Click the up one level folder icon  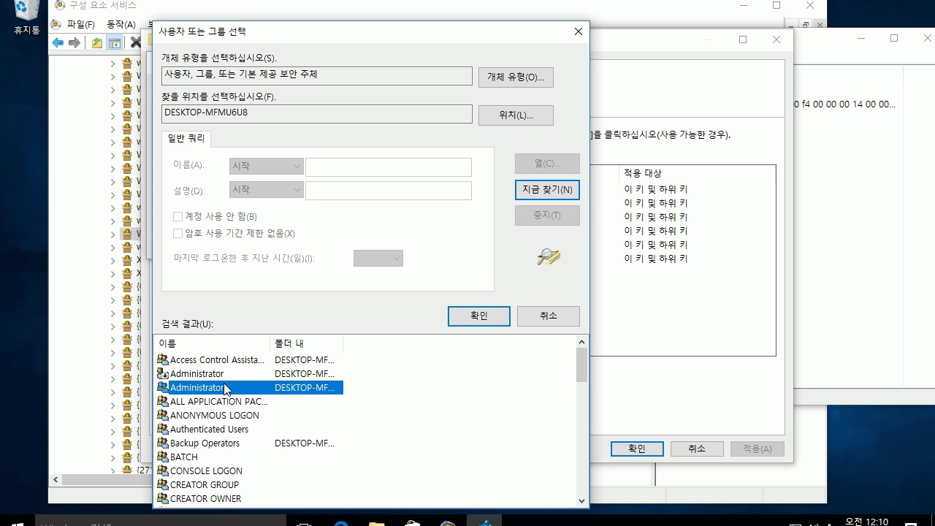(x=97, y=43)
